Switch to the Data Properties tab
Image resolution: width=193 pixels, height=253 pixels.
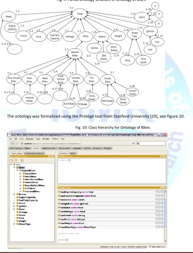click(x=64, y=148)
